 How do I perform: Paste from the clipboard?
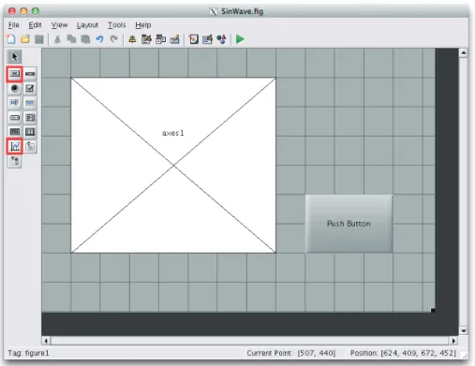85,39
